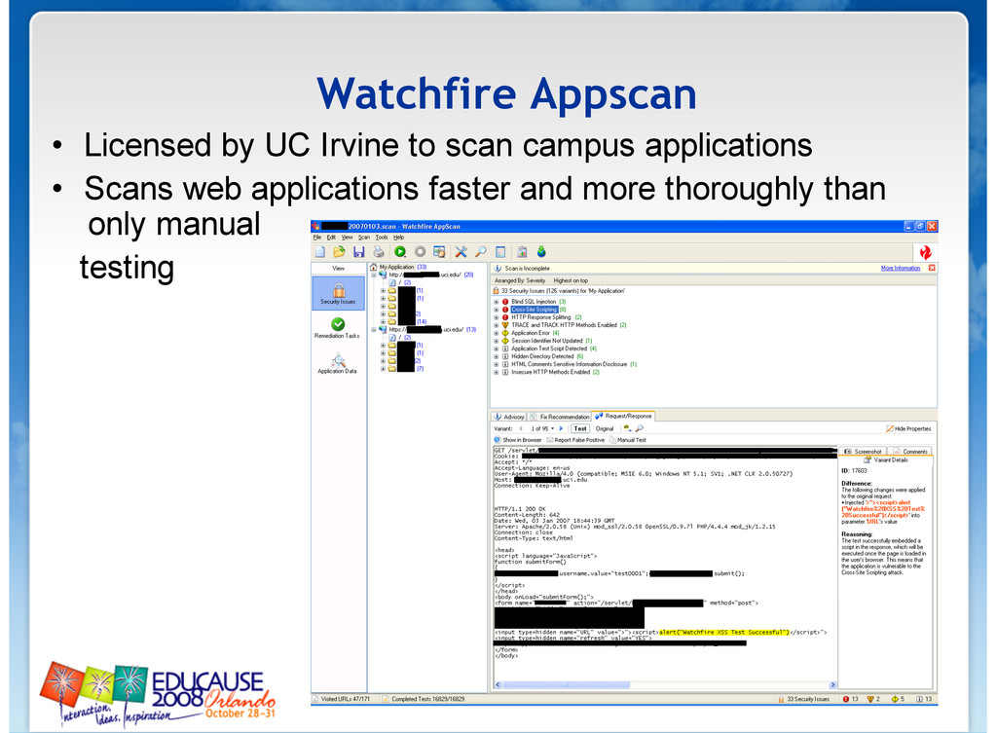Expand Cross-Site Scripting issue node
997x733 pixels.
(497, 310)
